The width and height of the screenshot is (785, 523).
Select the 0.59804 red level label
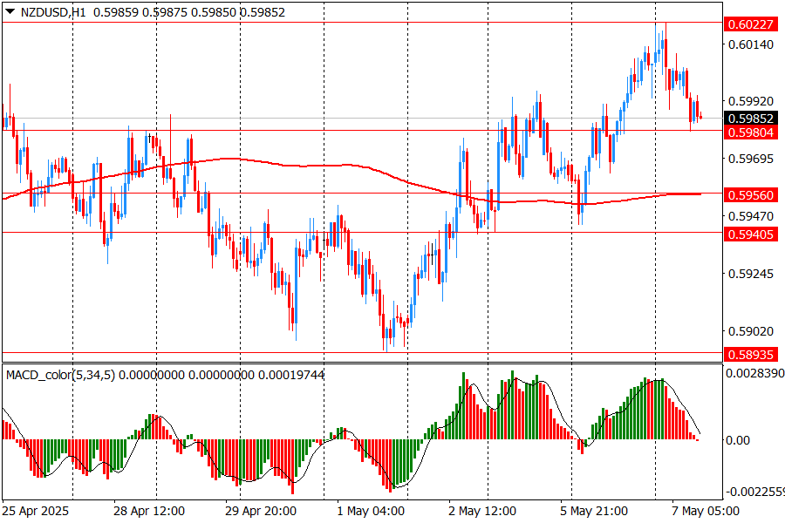pyautogui.click(x=748, y=132)
